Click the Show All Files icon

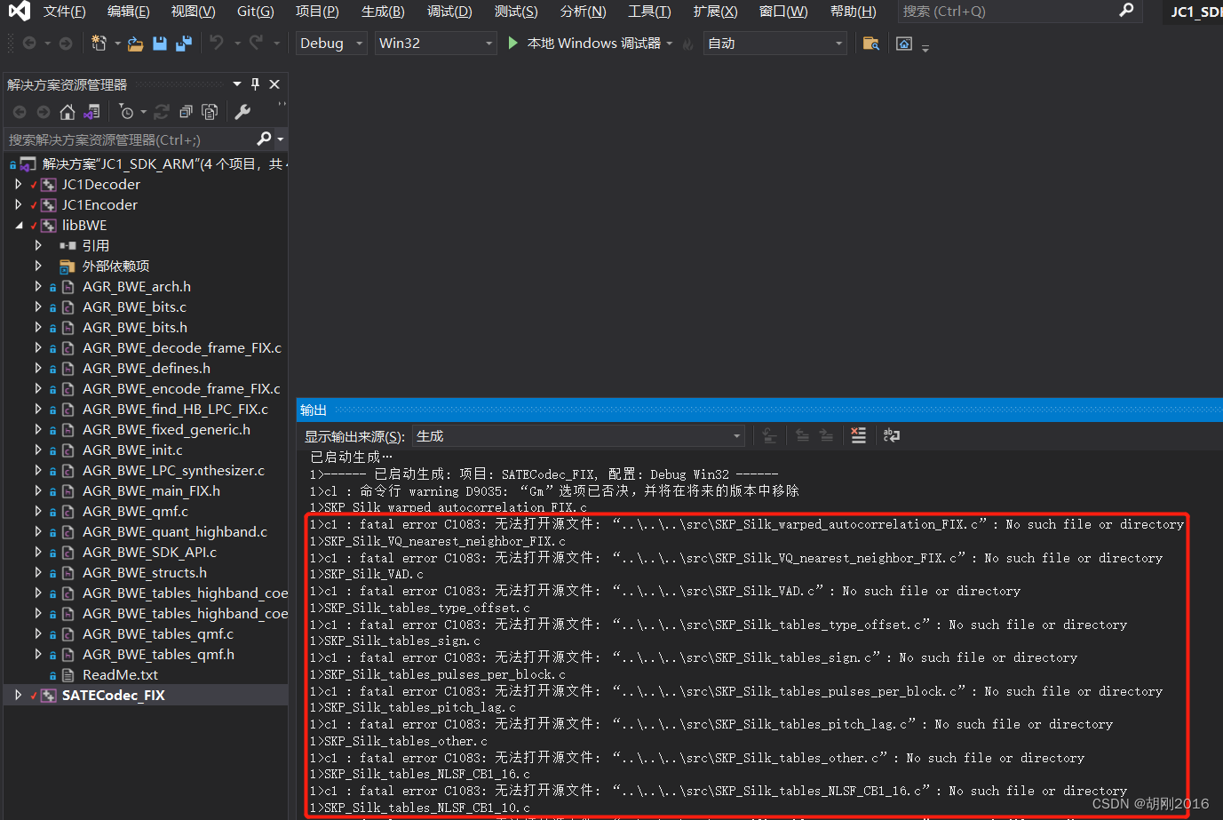(x=210, y=112)
